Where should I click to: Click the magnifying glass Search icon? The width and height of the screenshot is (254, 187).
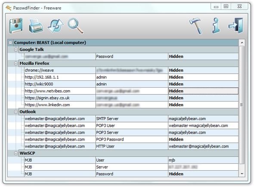click(x=75, y=26)
